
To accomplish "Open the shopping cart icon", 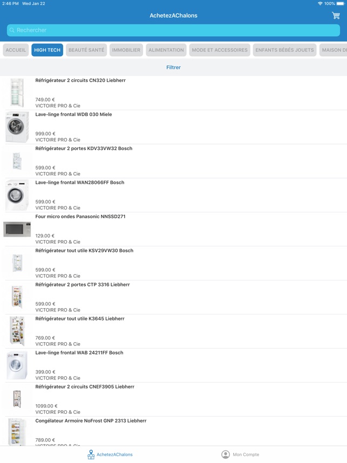I will (x=336, y=16).
